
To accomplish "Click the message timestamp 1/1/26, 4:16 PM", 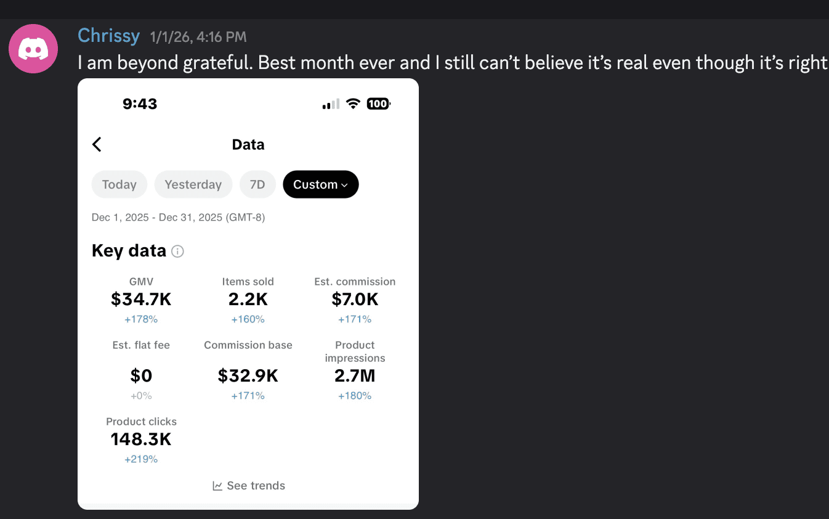I will tap(198, 37).
